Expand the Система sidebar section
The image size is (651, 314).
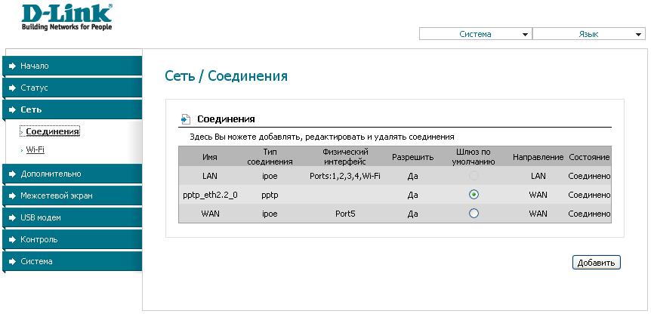[x=73, y=262]
